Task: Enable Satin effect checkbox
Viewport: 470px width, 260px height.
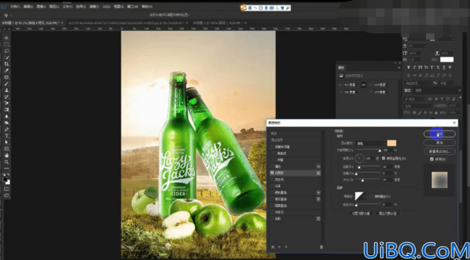Action: [272, 186]
